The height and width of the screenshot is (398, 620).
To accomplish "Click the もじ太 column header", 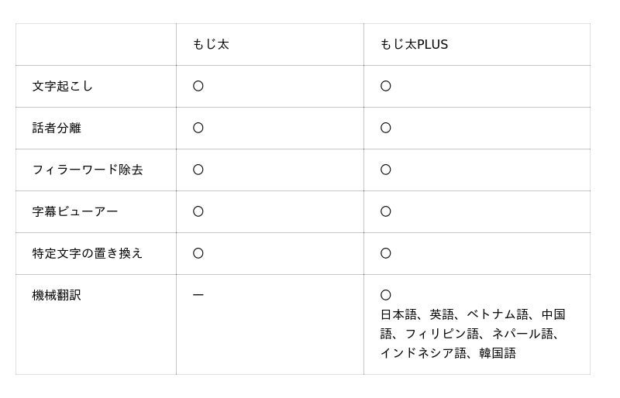I will coord(211,45).
